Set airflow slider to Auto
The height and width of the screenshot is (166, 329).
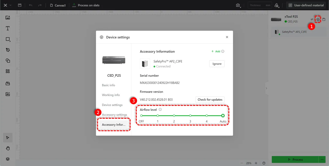pyautogui.click(x=223, y=116)
